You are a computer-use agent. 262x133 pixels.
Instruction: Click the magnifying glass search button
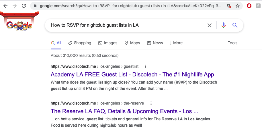235,25
